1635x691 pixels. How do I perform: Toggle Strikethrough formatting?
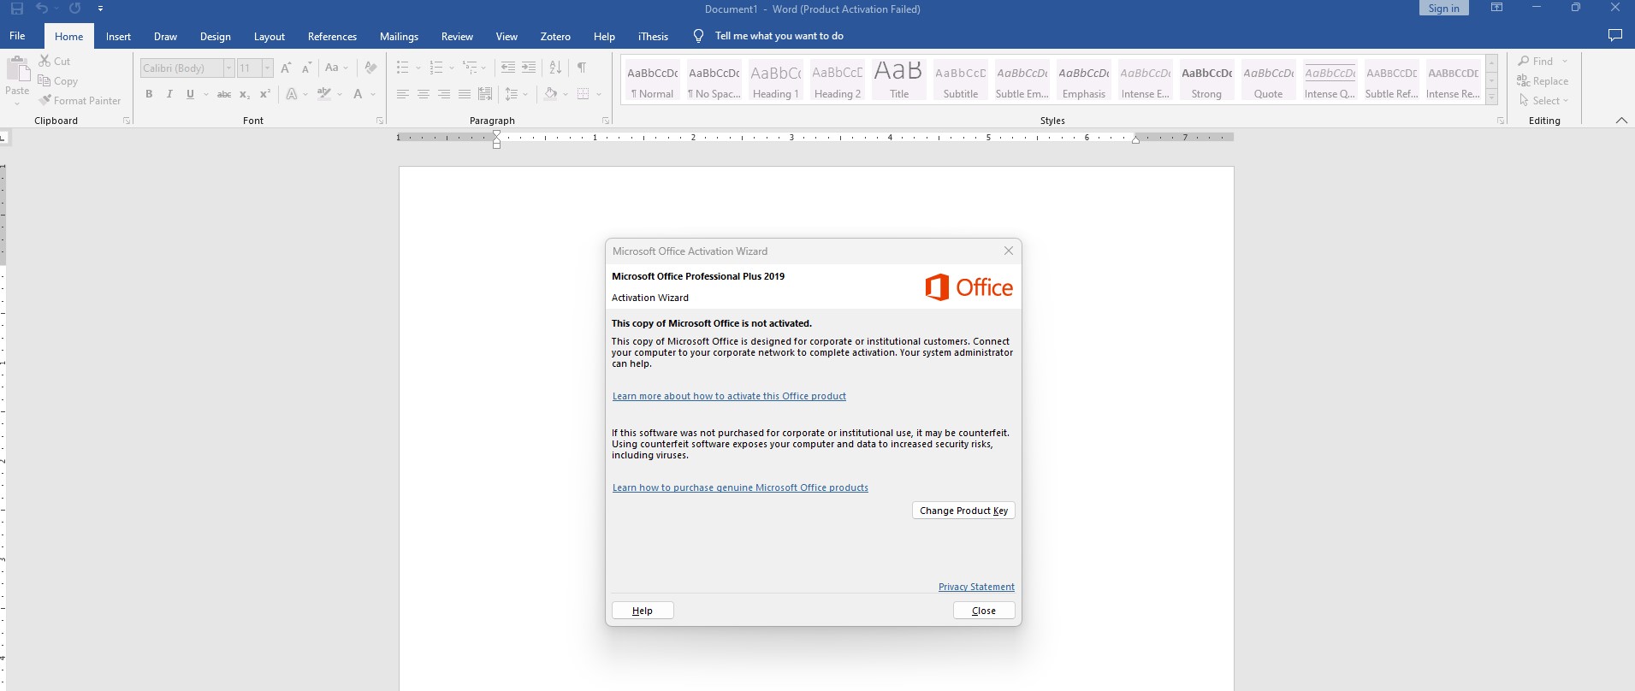(x=224, y=94)
